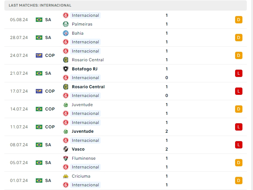Click Rosario Central crest in 24.07.24 match
This screenshot has height=190, width=253.
point(66,60)
